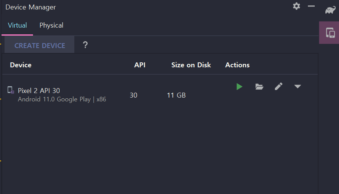Click the virtual device icon beside Pixel 2
Screen dimensions: 339x194
11,90
